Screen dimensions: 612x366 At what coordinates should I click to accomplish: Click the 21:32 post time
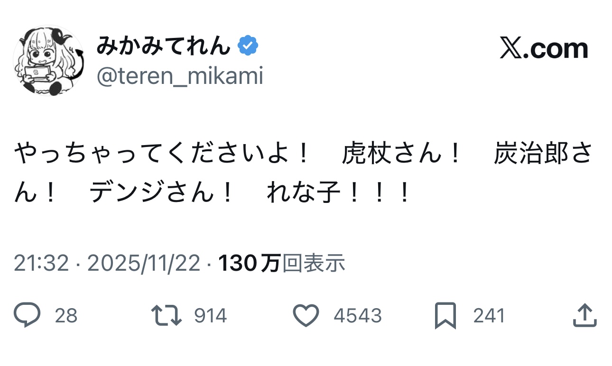(x=41, y=264)
